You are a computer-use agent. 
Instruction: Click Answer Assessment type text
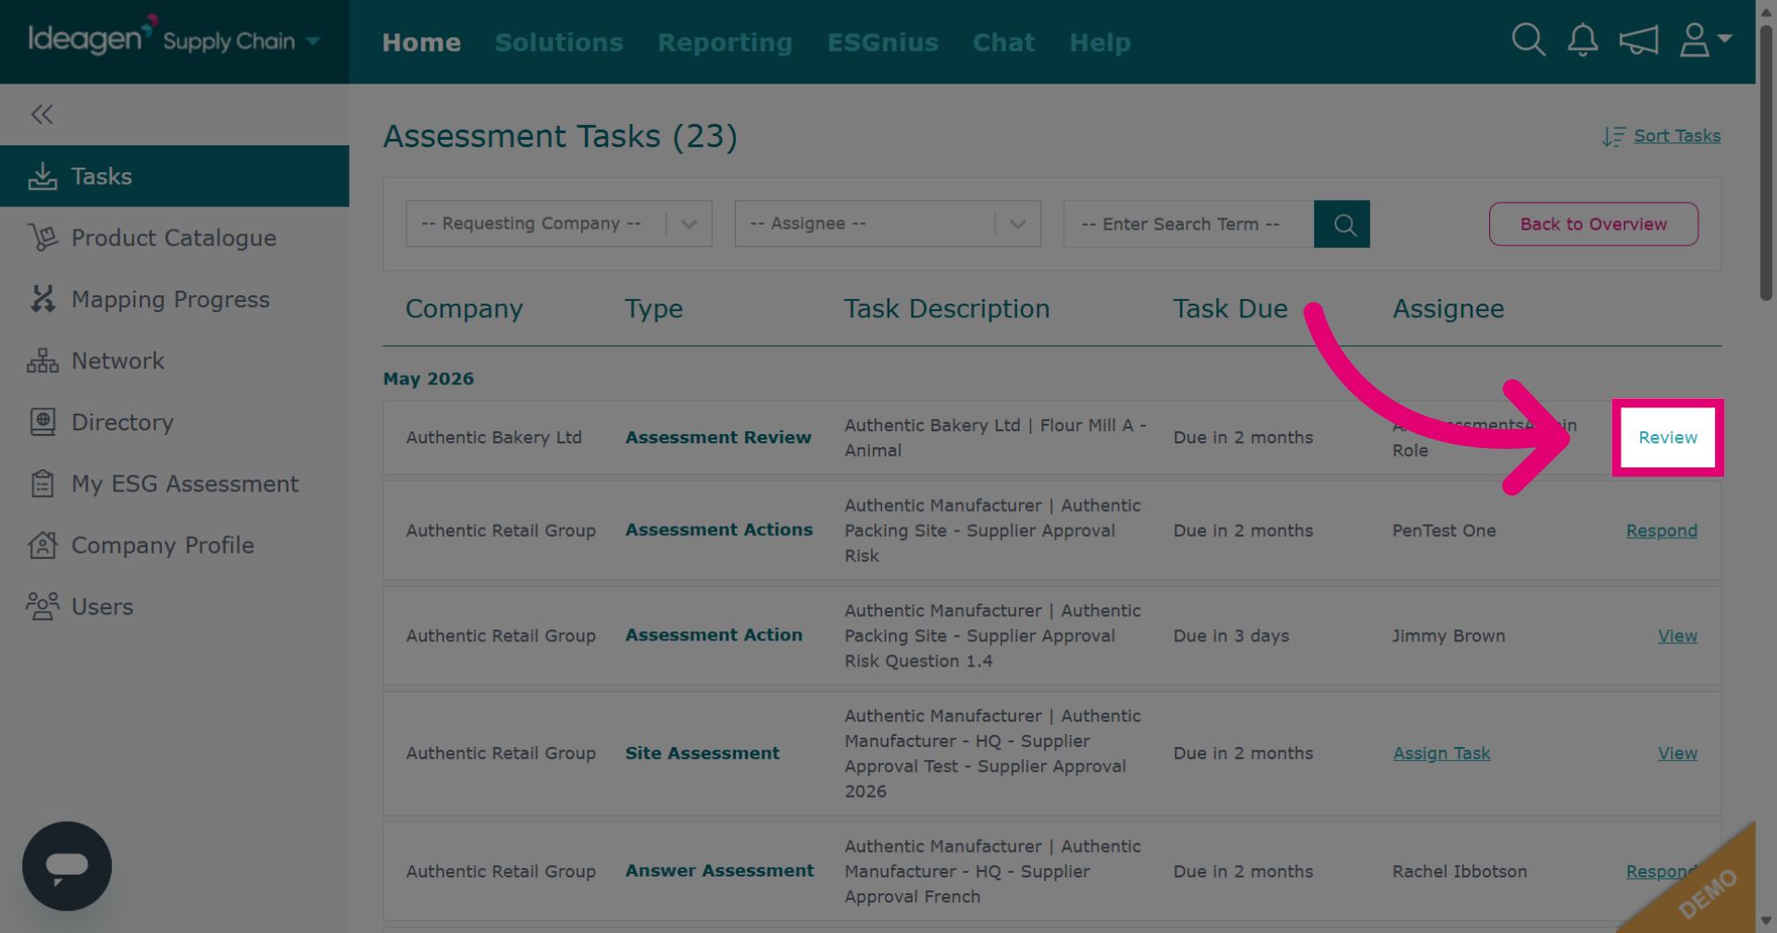pos(719,870)
